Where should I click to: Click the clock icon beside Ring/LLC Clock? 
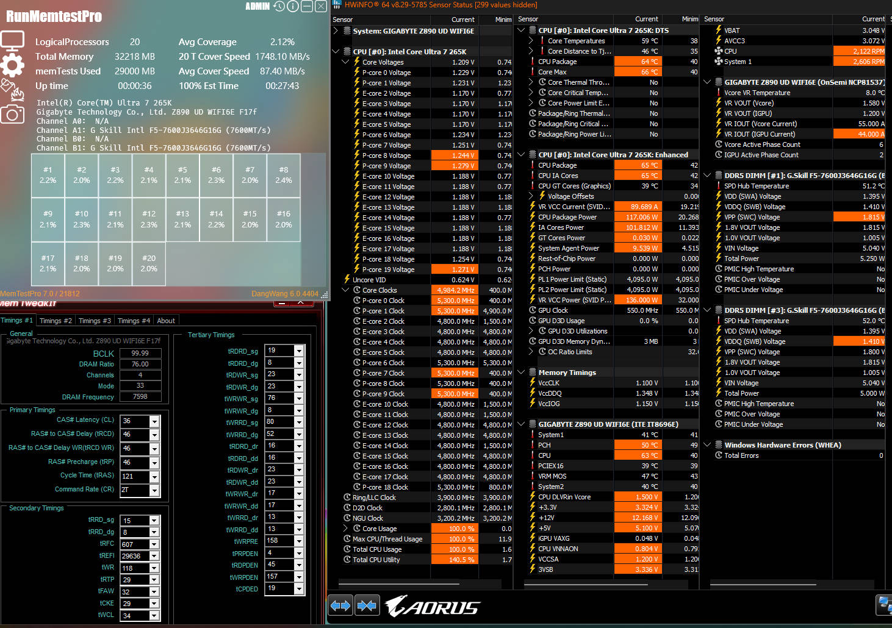tap(347, 498)
